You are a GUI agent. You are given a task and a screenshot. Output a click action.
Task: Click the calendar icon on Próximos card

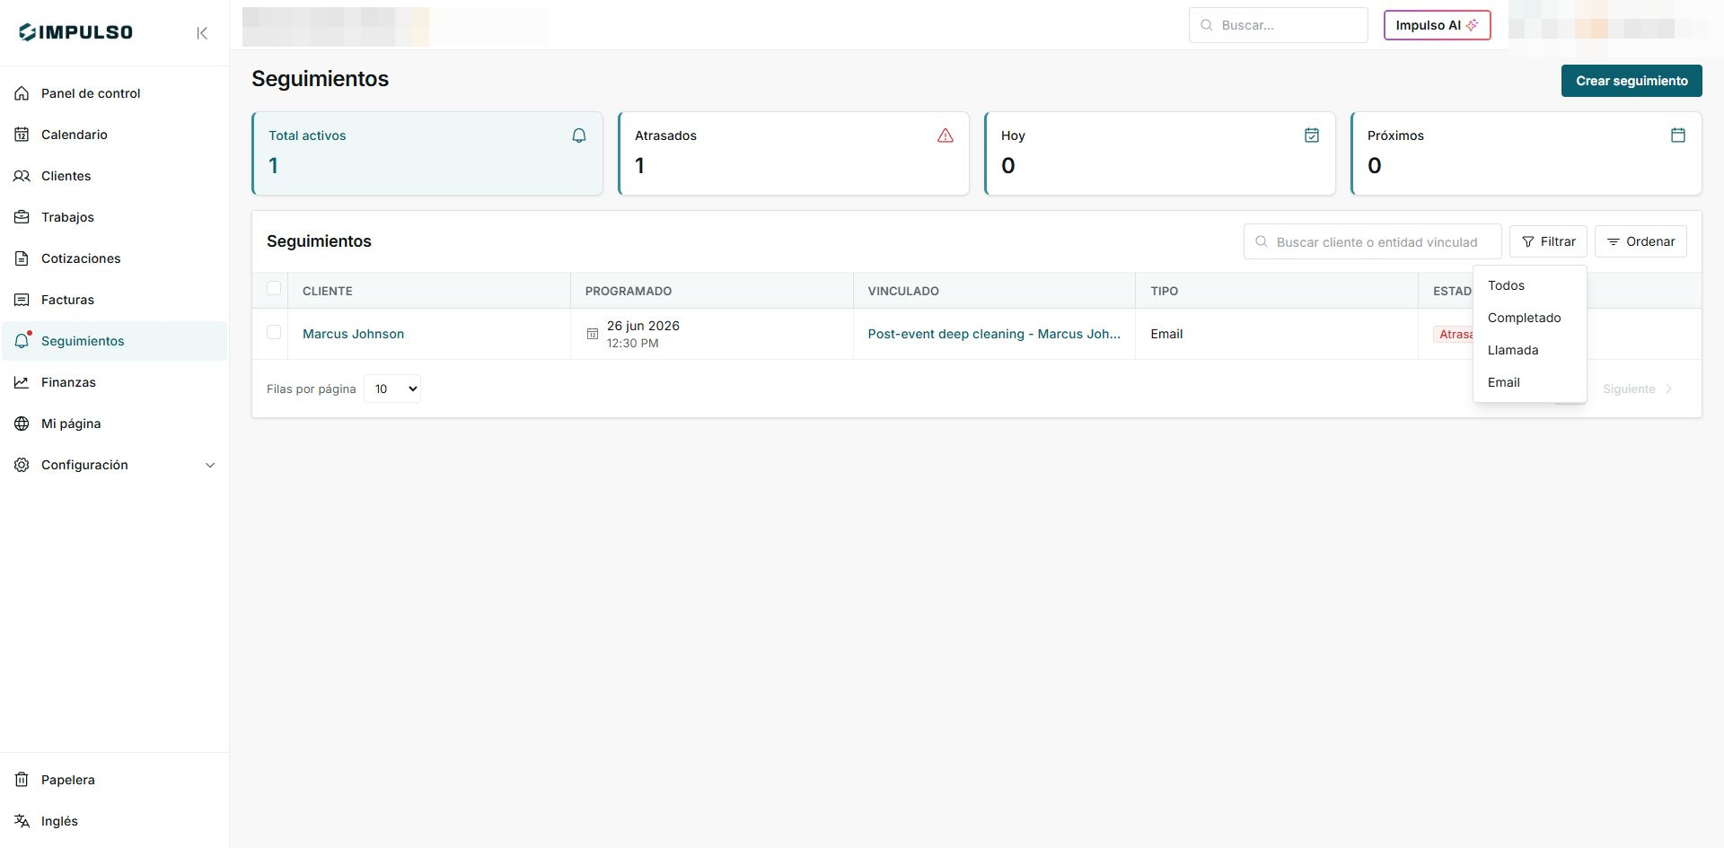point(1678,136)
